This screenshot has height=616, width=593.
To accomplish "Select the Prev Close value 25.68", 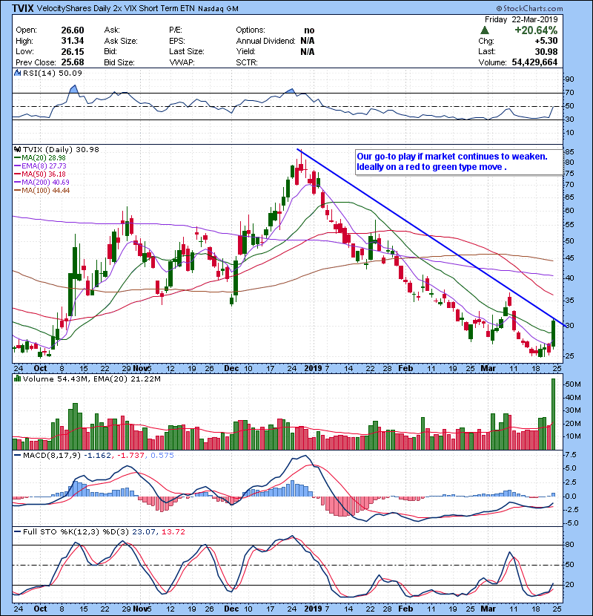I will [73, 62].
